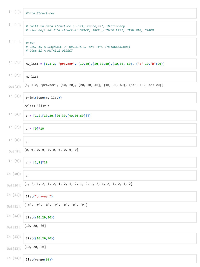The image size is (200, 267).
Task: Click the list((10,20,30)) code cell
Action: [x=110, y=217]
